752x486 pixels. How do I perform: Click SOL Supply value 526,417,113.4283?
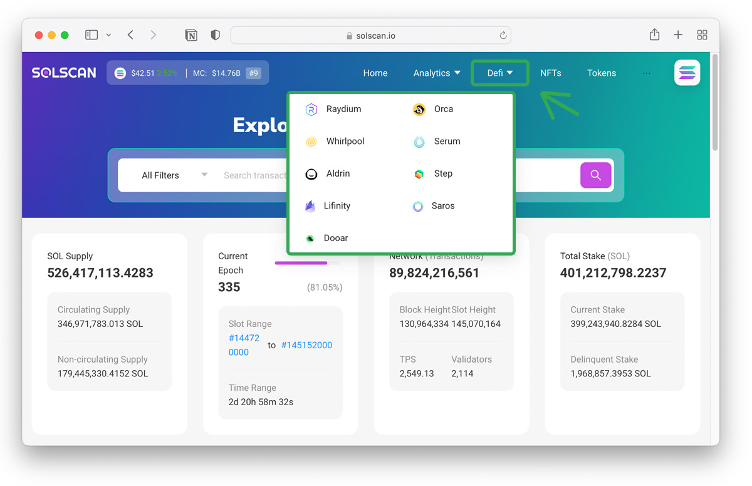[100, 273]
